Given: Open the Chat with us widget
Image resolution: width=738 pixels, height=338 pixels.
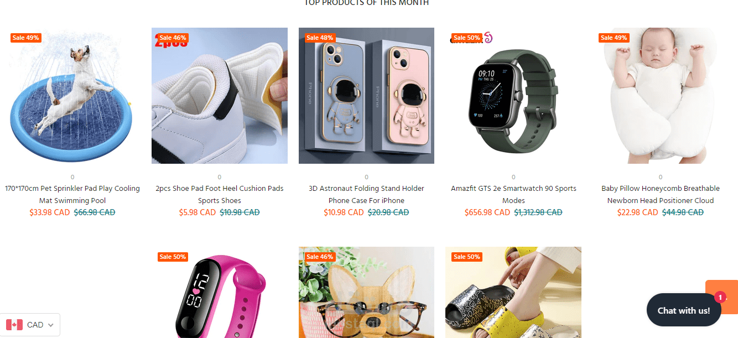Looking at the screenshot, I should [684, 310].
